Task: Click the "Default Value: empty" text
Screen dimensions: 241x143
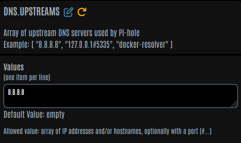Action: [x=34, y=115]
